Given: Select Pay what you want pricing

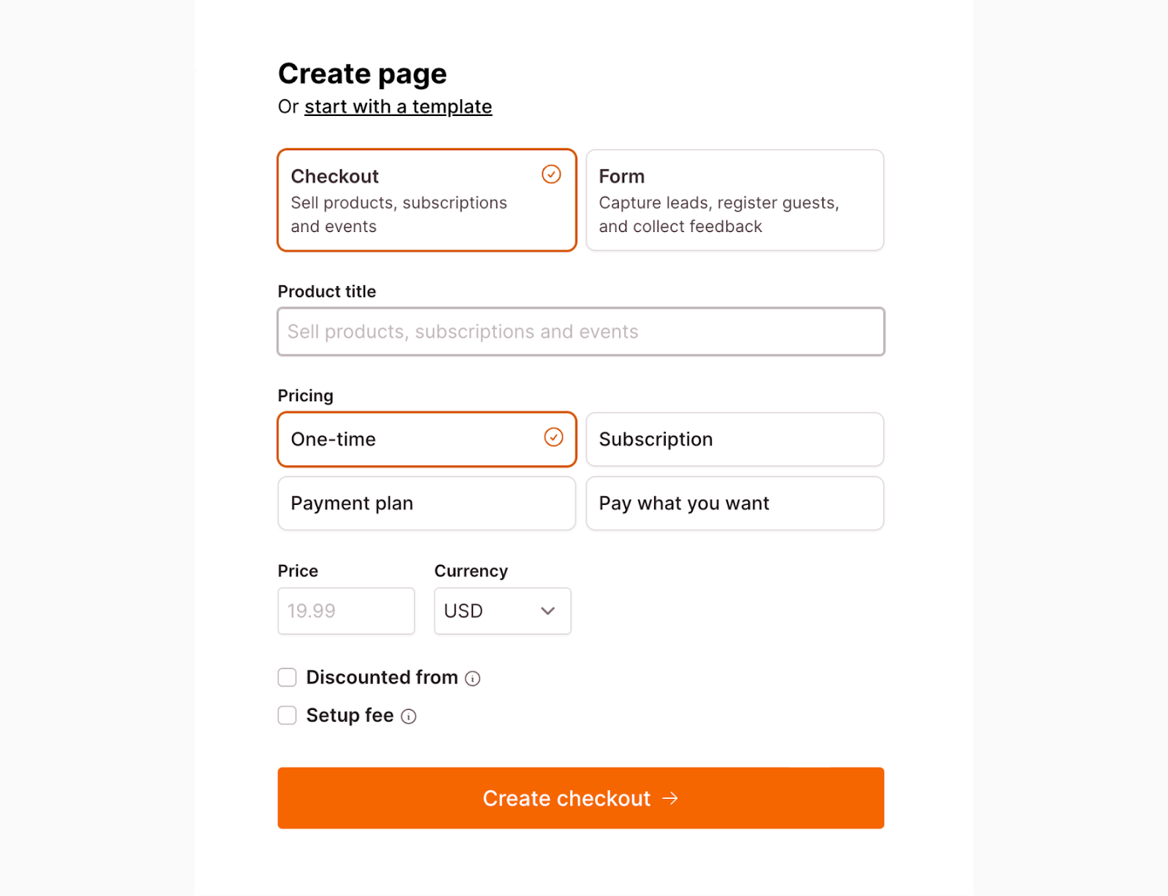Looking at the screenshot, I should [734, 503].
